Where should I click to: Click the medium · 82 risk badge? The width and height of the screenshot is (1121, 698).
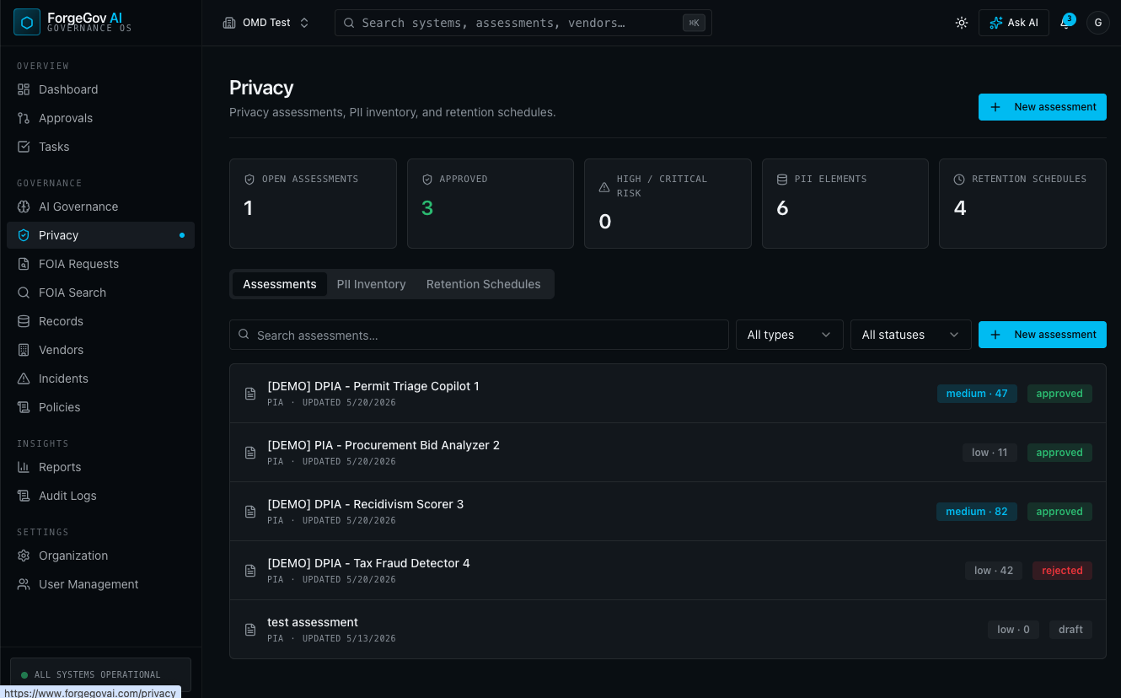pyautogui.click(x=977, y=512)
